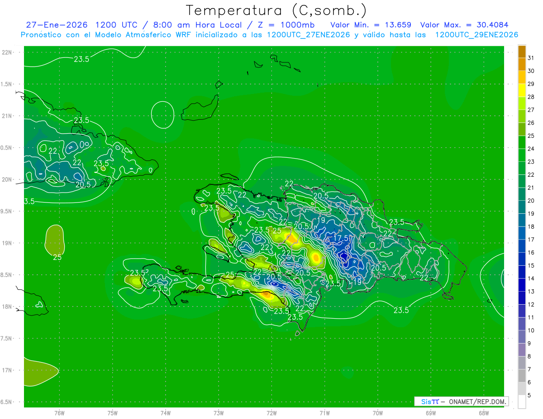Viewport: 543px width, 419px height.
Task: Click the '17N' latitude axis label
Action: (7, 370)
